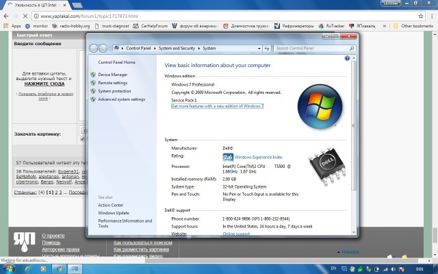Click the Chrome page vertical scrollbar thumb
438x274 pixels.
tap(435, 236)
